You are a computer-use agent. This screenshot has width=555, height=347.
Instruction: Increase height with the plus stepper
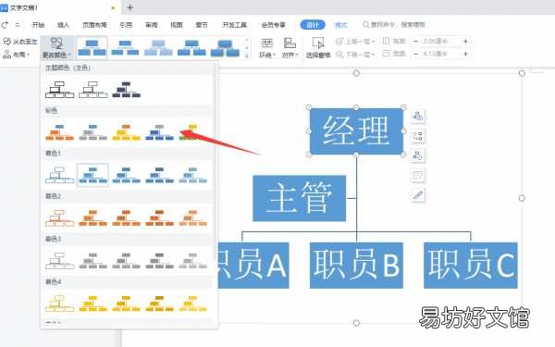click(466, 42)
